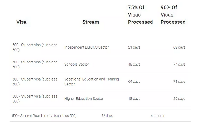Image resolution: width=209 pixels, height=124 pixels.
Task: Click the Student Guardian visa subclass 590 text
Action: 44,116
